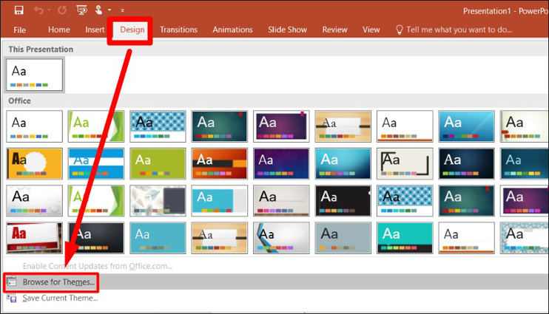Expand Customize Quick Access Toolbar menu
This screenshot has height=314, width=549.
pyautogui.click(x=122, y=10)
